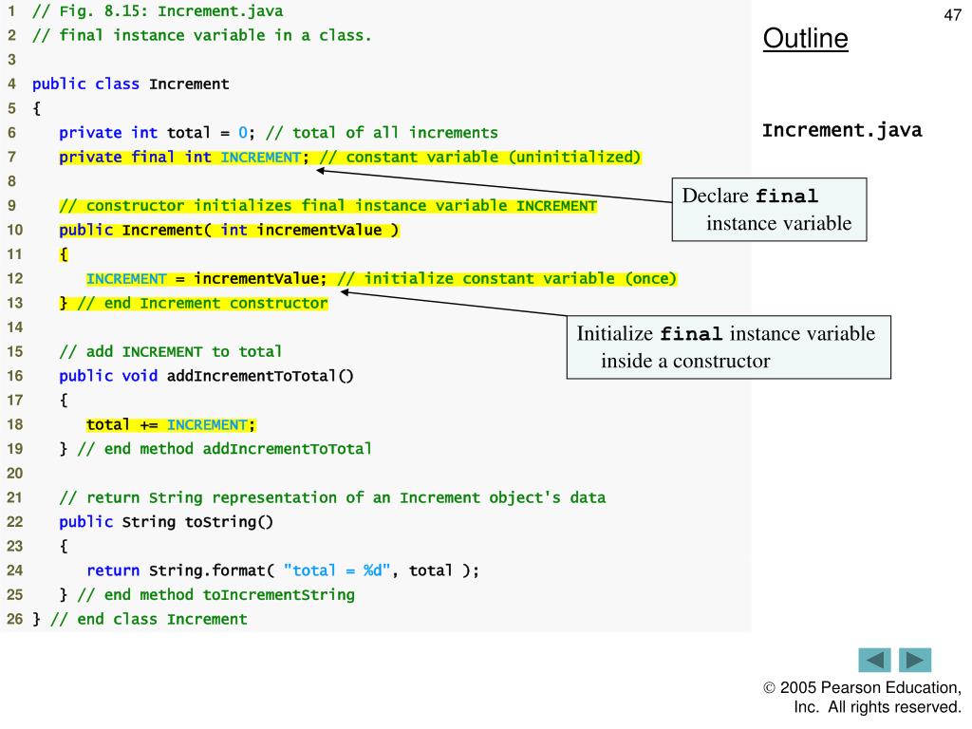Click the 2005 Pearson Education copyright notice
The width and height of the screenshot is (972, 729).
[x=862, y=698]
